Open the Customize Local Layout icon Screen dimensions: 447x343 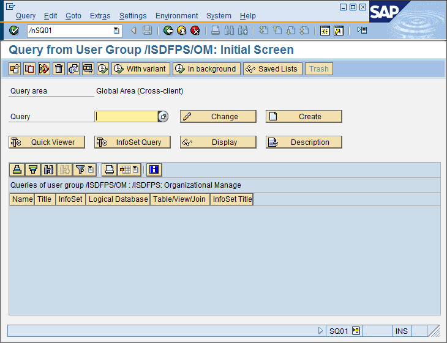tap(362, 30)
